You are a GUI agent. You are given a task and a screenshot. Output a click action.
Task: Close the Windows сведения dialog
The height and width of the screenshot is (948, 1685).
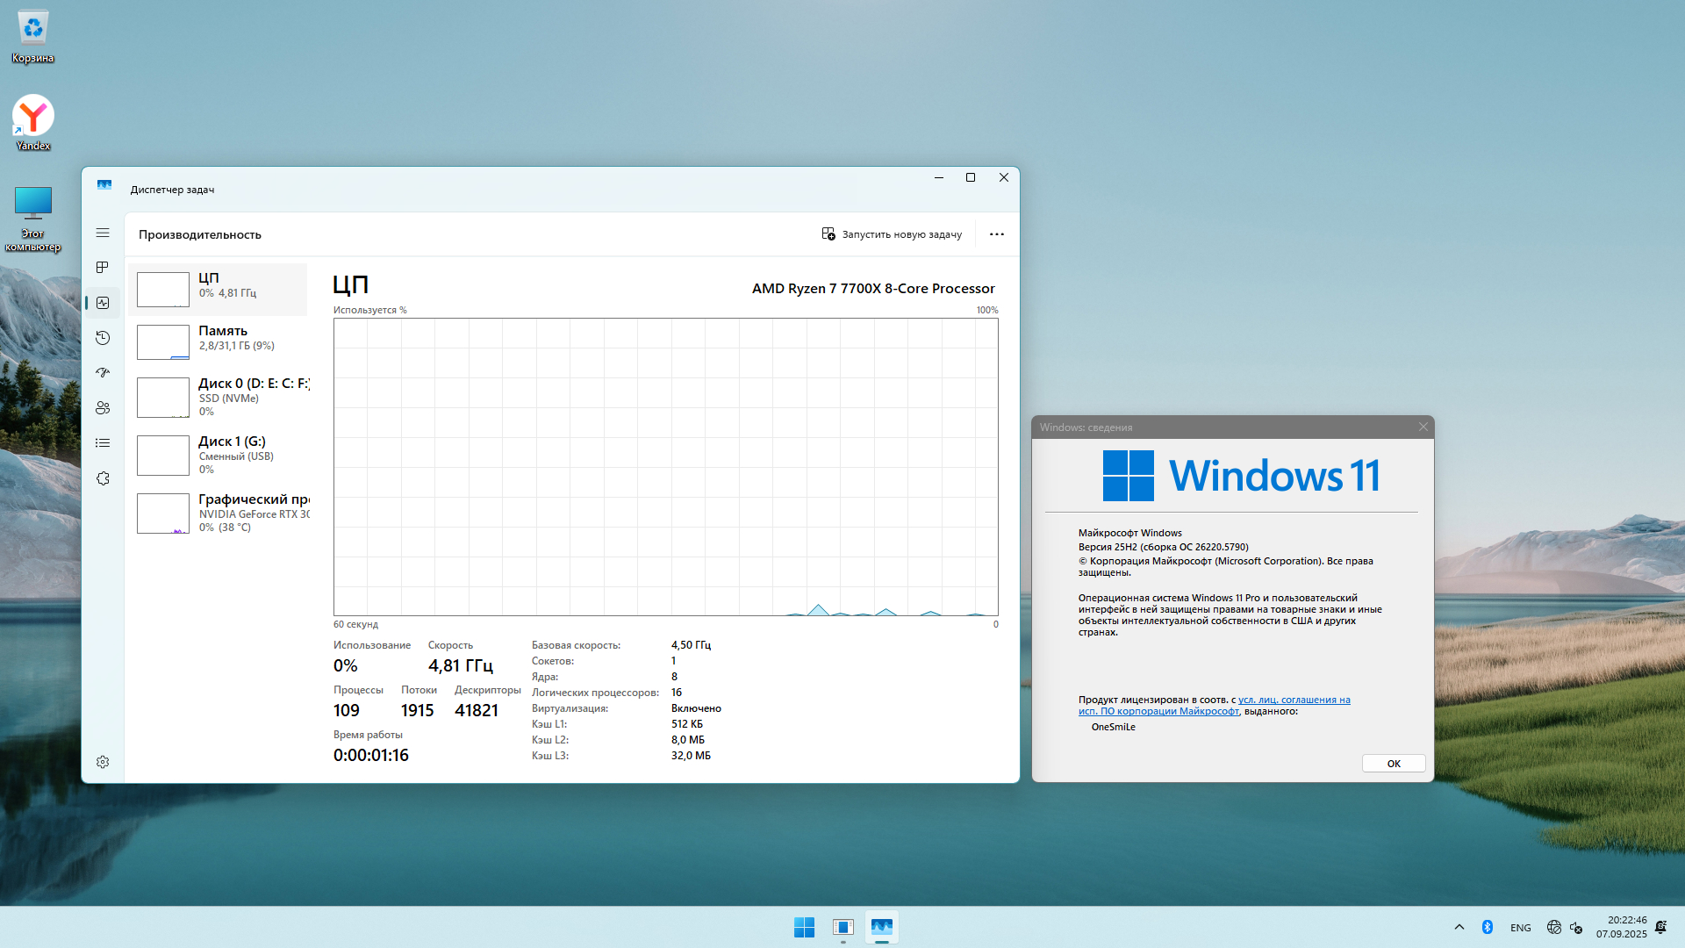(x=1423, y=427)
